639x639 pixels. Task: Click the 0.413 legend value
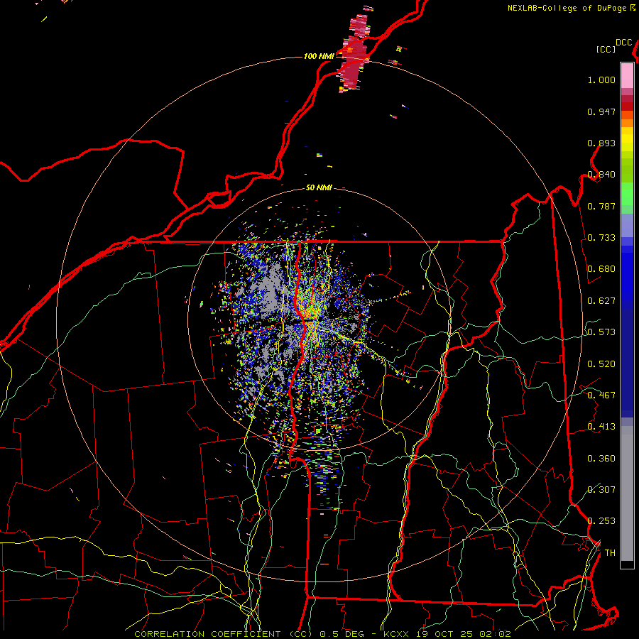click(601, 427)
